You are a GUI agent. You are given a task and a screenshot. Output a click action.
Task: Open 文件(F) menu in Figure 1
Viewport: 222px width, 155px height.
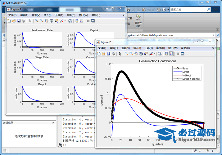12,15
